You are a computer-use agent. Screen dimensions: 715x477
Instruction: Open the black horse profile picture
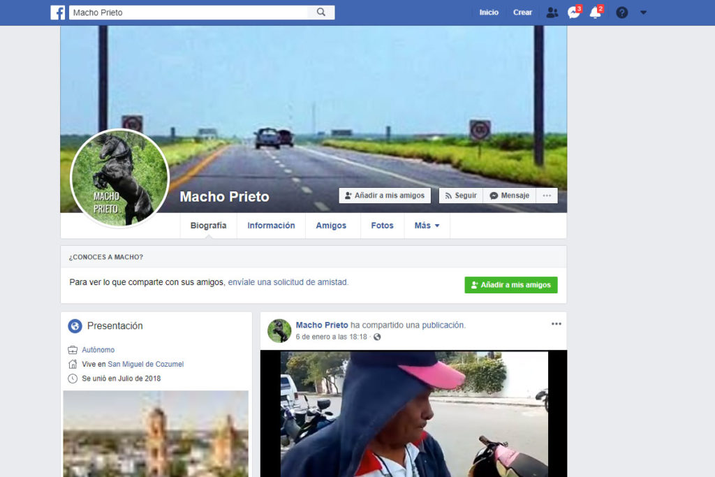click(x=120, y=178)
